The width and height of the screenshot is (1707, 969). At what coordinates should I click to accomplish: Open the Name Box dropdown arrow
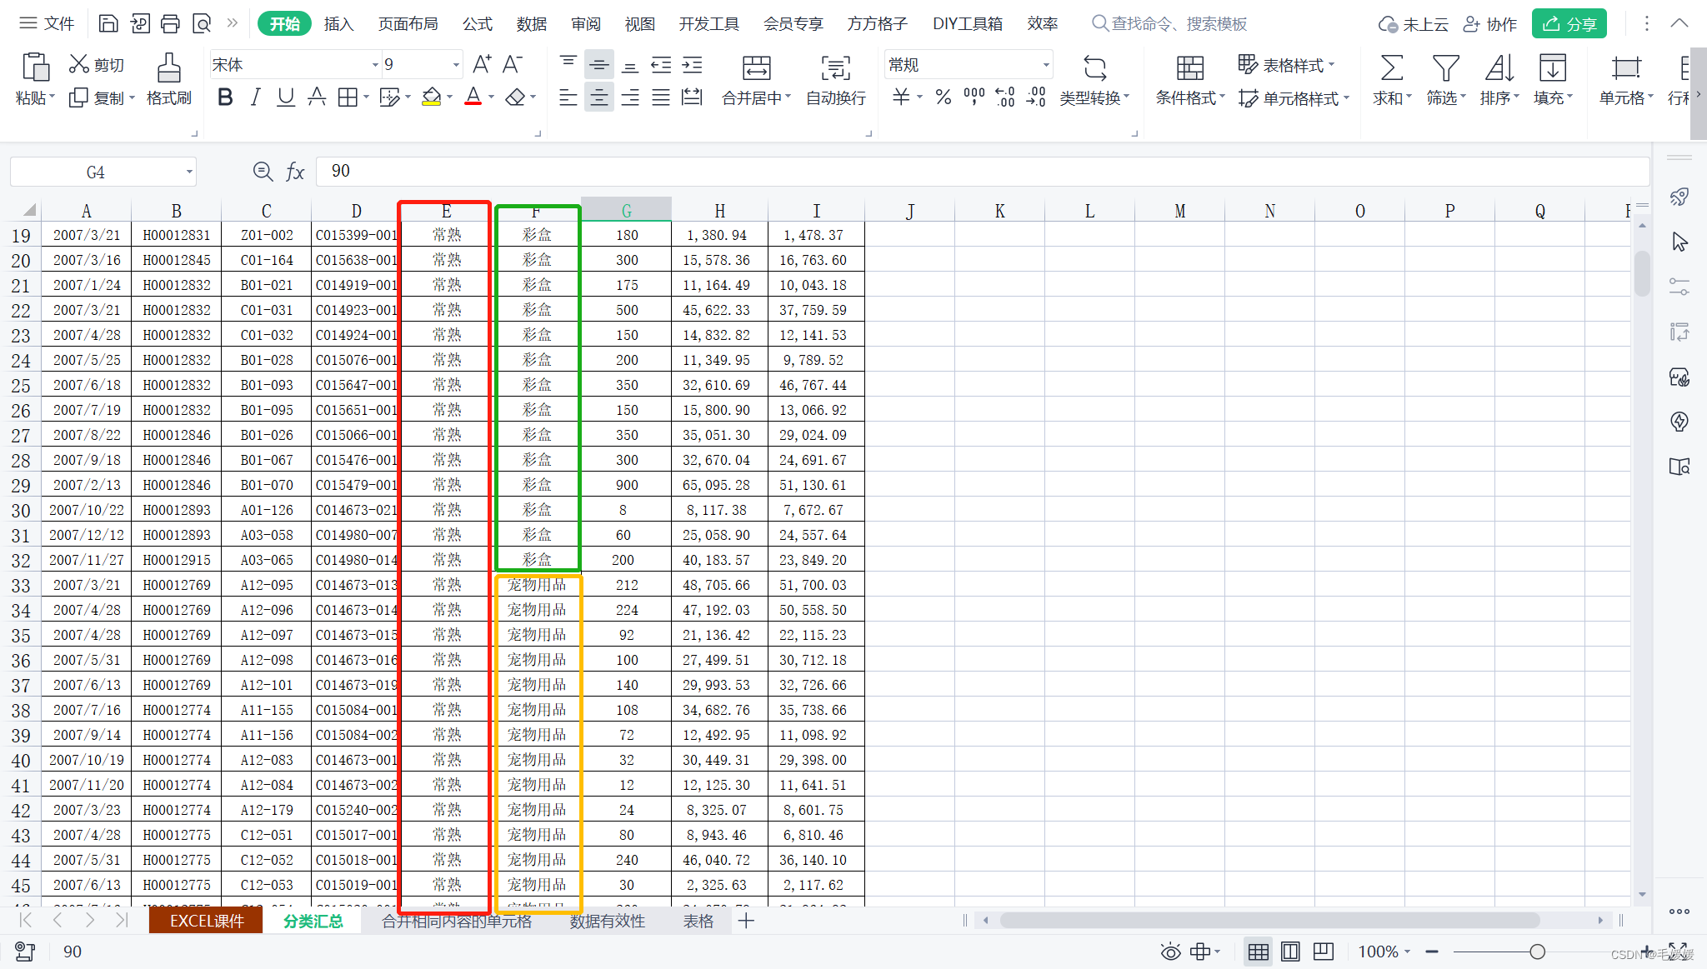[189, 172]
